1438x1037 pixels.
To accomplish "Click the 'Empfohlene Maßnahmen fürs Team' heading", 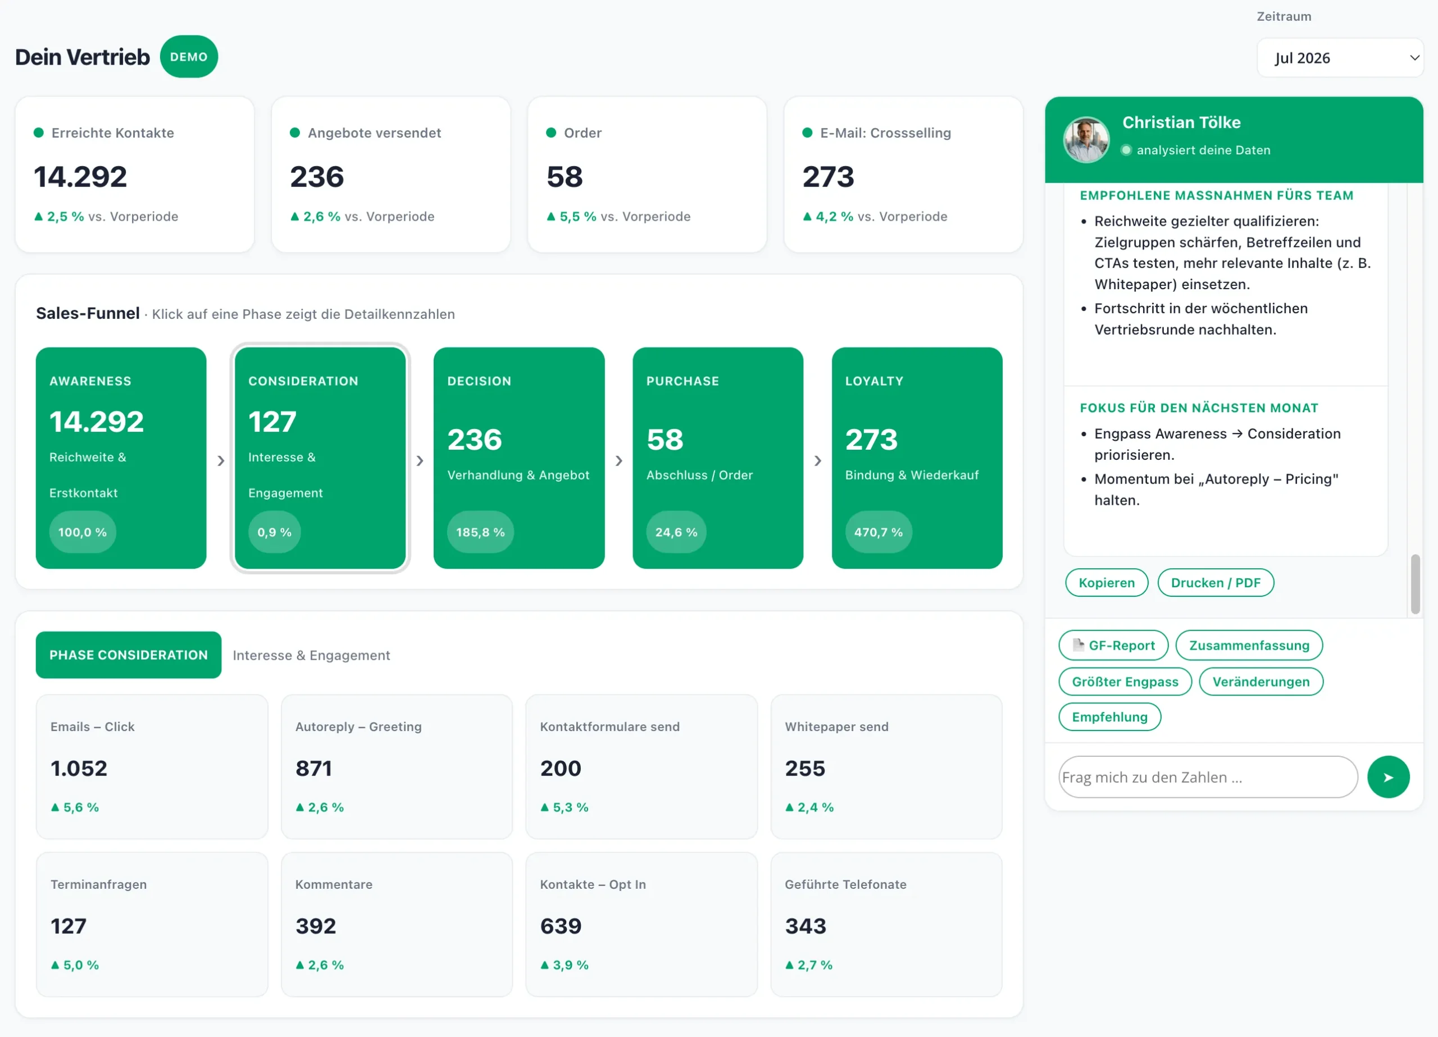I will point(1217,196).
